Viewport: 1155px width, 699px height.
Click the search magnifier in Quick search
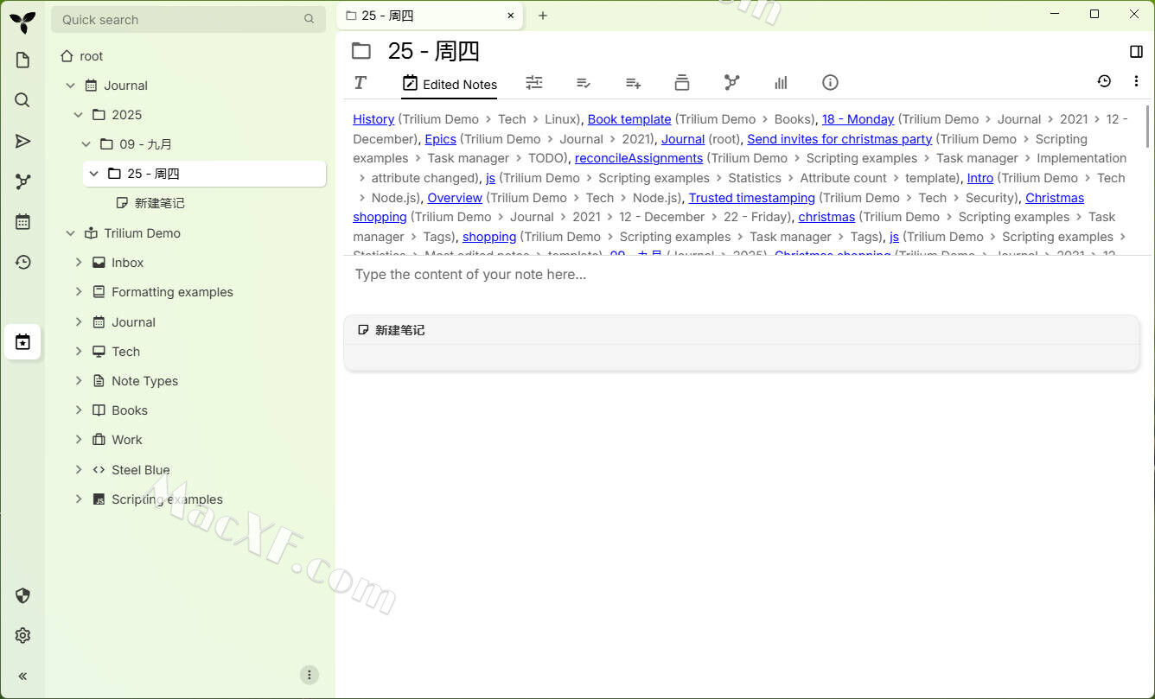[309, 19]
